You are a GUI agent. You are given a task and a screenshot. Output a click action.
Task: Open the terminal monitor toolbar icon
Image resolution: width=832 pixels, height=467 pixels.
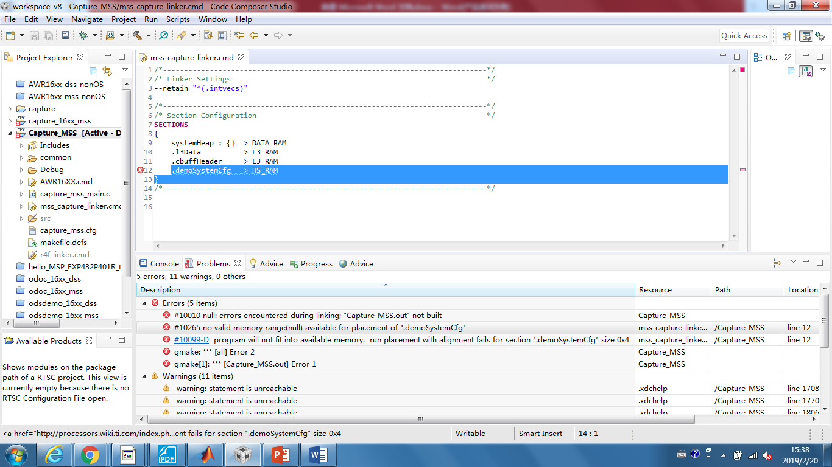(x=65, y=35)
